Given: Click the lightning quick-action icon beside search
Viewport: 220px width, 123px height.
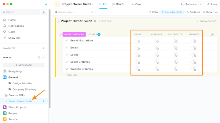Looking at the screenshot, I should pyautogui.click(x=44, y=12).
